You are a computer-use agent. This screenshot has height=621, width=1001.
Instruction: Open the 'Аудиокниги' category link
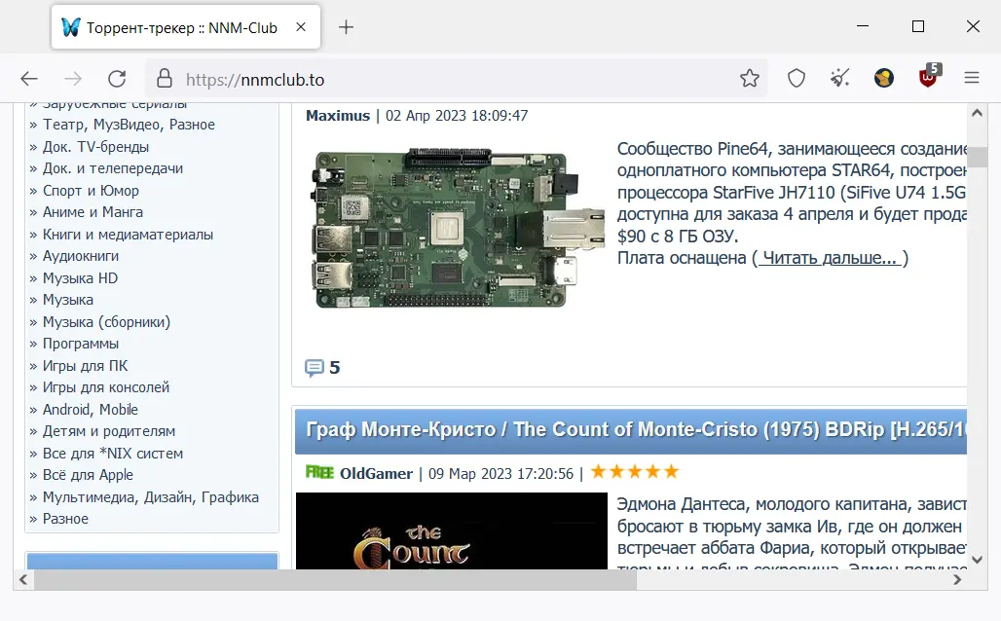pos(81,256)
